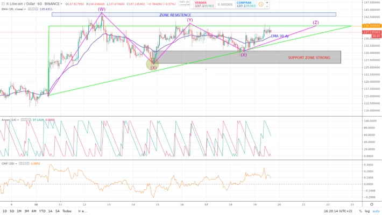Viewport: 382px width, 215px height.
Task: Select the 3M time range
Action: [26, 211]
